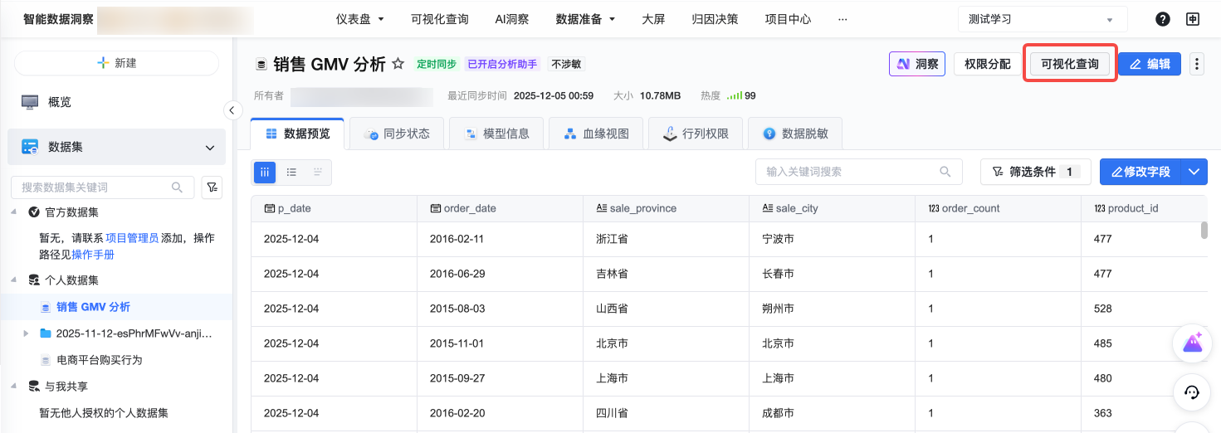Screen dimensions: 1221x433
Task: Open the vertical three-dot more menu
Action: [x=1196, y=64]
